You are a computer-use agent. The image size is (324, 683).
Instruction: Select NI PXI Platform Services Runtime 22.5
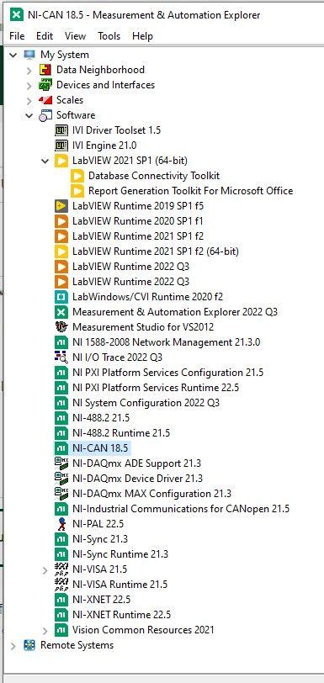[156, 388]
